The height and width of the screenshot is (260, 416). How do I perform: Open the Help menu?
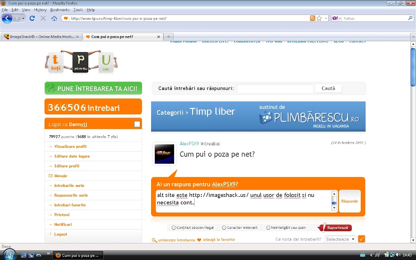tap(90, 10)
